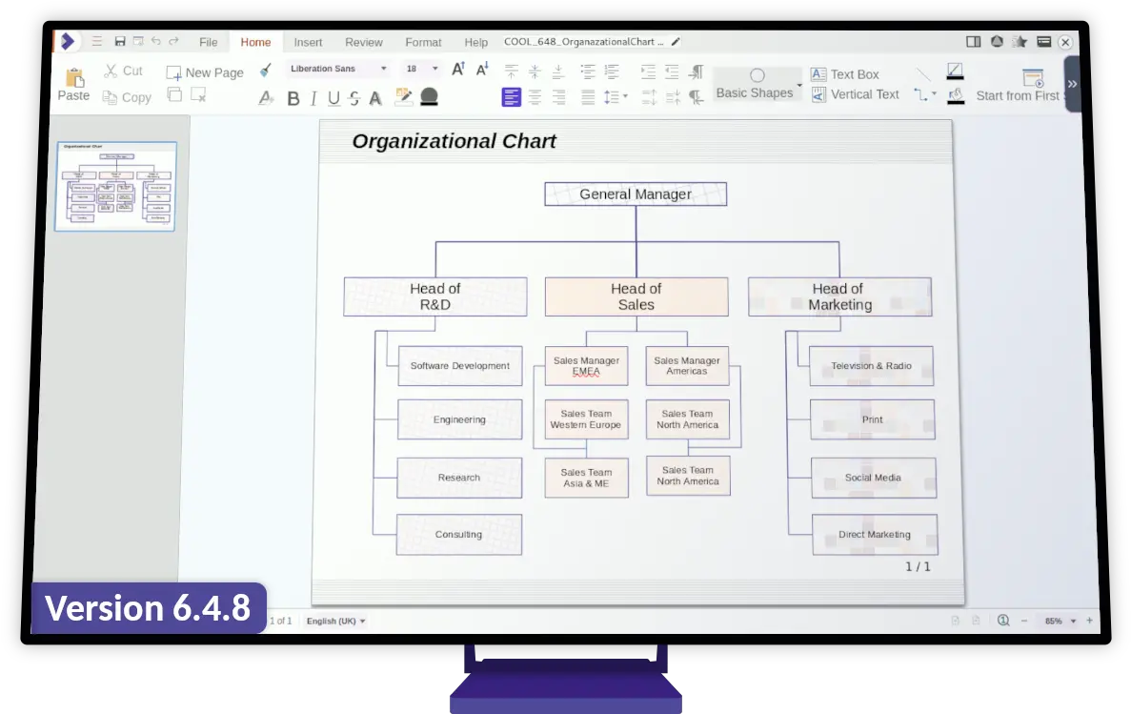Open the Basic Shapes button
Viewport: 1131px width, 714px height.
(x=756, y=84)
